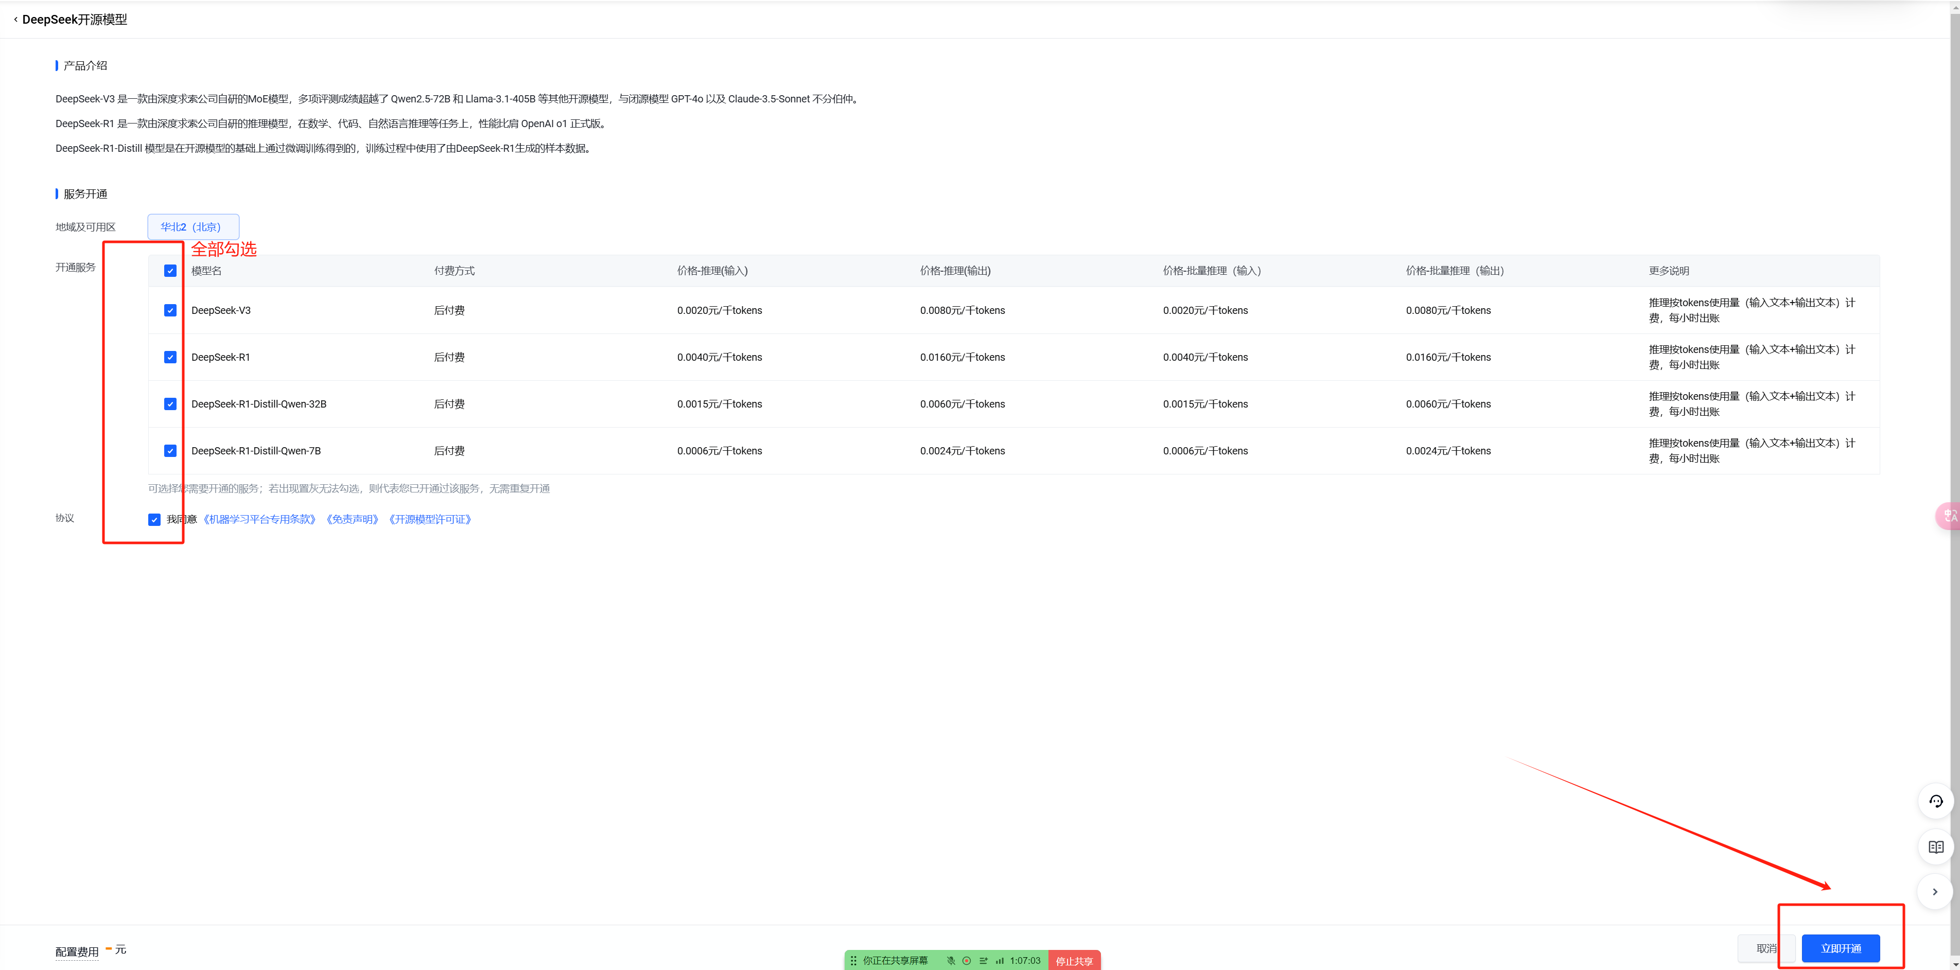Viewport: 1960px width, 970px height.
Task: Open the 开源模型许可证 link
Action: pyautogui.click(x=430, y=520)
